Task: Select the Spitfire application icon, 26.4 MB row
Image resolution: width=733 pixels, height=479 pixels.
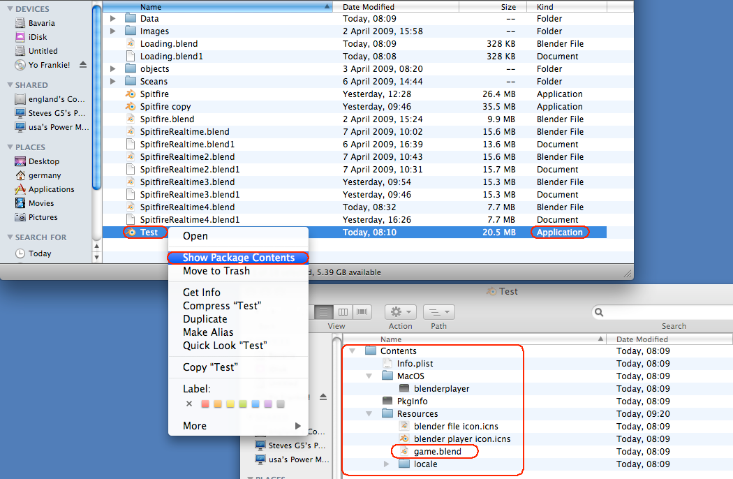Action: pyautogui.click(x=131, y=94)
